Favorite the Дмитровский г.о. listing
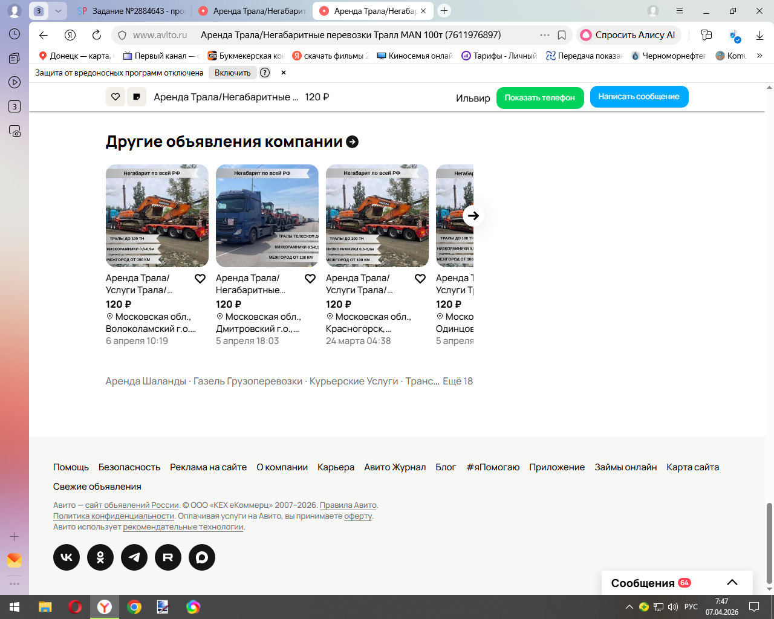The image size is (774, 619). coord(310,279)
